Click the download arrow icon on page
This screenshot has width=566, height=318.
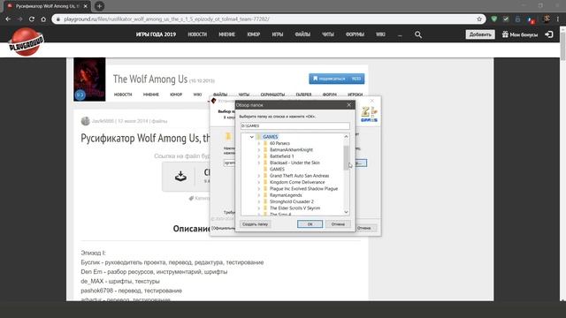pyautogui.click(x=180, y=176)
